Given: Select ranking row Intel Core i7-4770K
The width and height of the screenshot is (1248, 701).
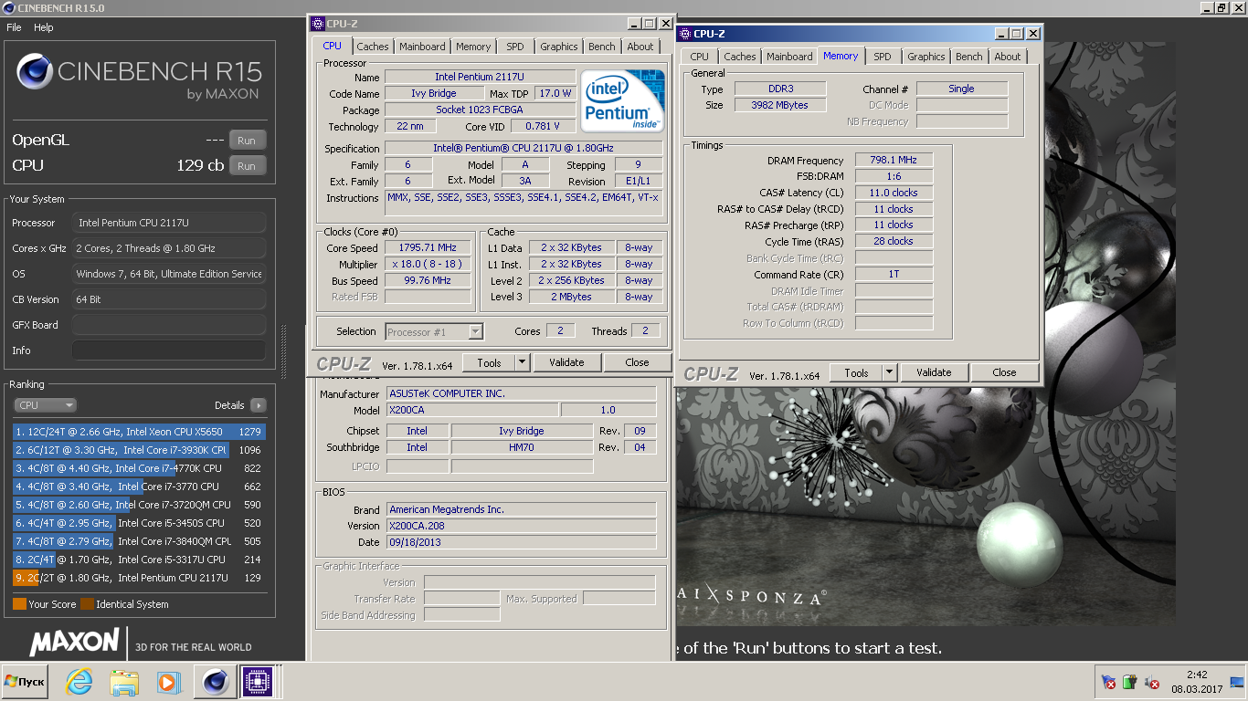Looking at the screenshot, I should 139,468.
